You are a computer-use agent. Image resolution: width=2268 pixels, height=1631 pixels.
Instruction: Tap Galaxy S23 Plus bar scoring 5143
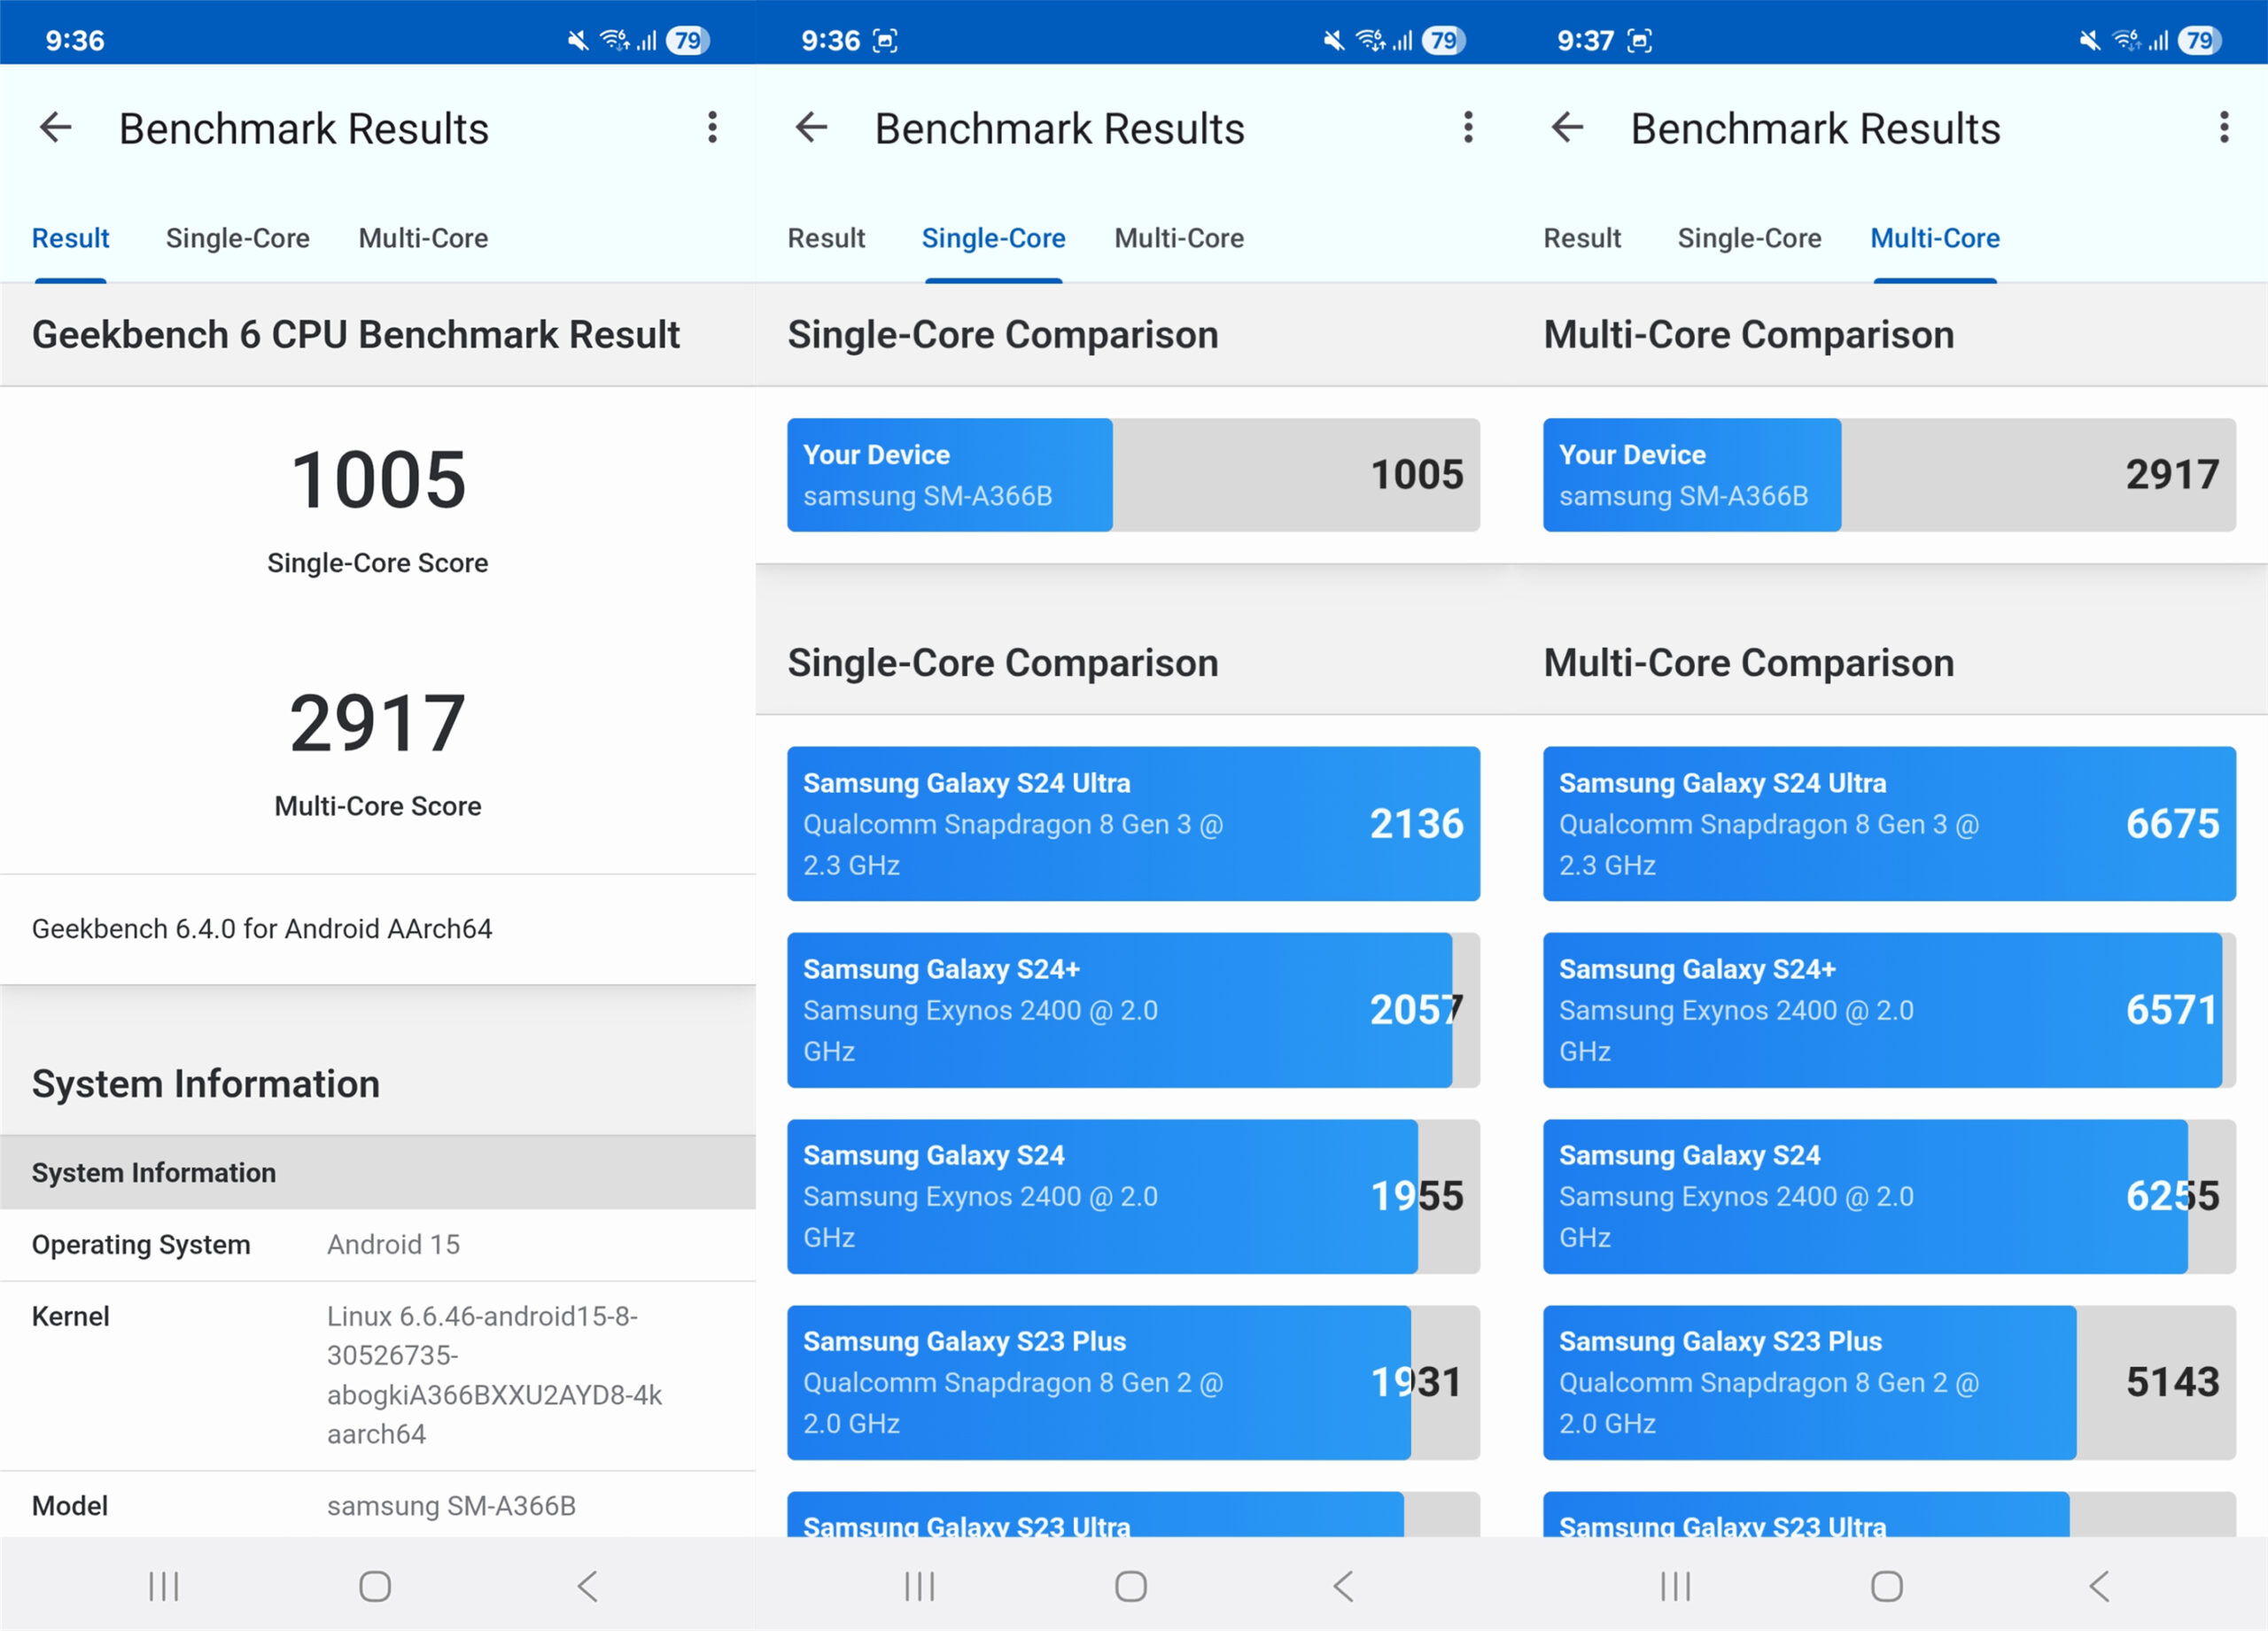[x=1889, y=1381]
